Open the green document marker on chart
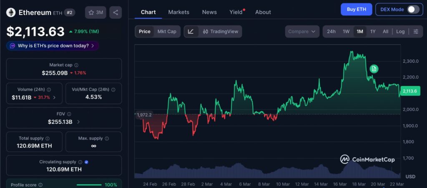This screenshot has height=188, width=427. pyautogui.click(x=374, y=69)
